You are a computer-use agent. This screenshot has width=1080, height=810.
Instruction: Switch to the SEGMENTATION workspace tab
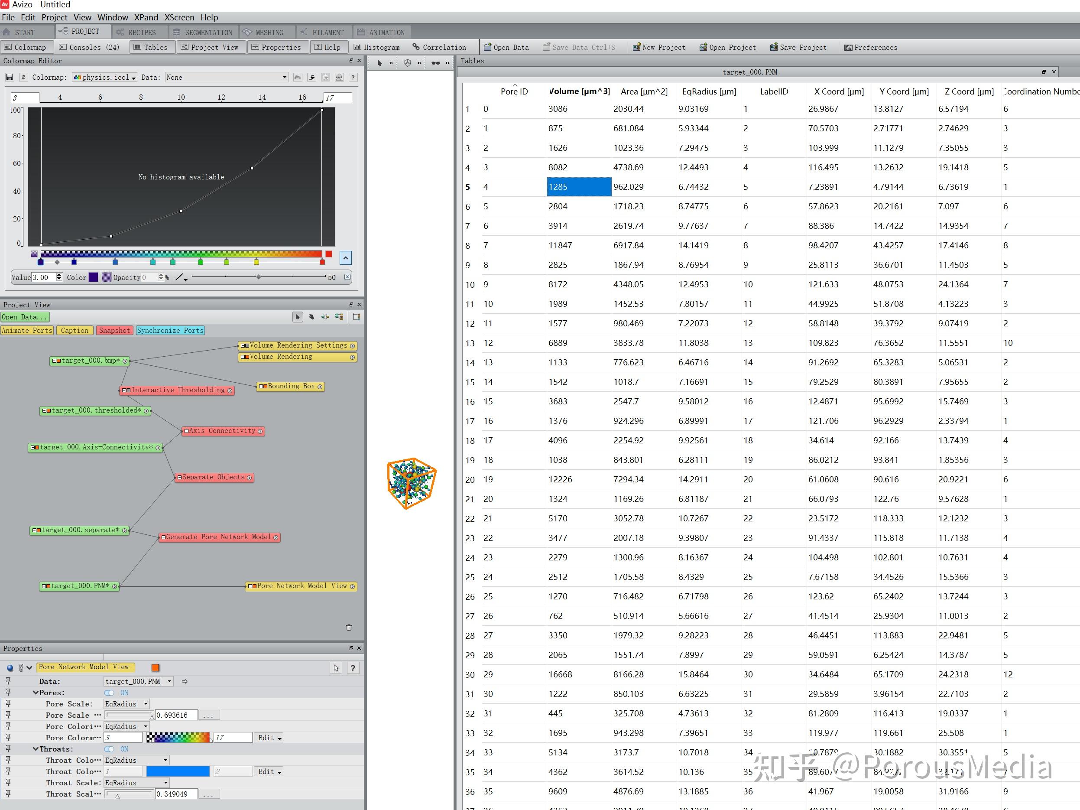click(203, 32)
